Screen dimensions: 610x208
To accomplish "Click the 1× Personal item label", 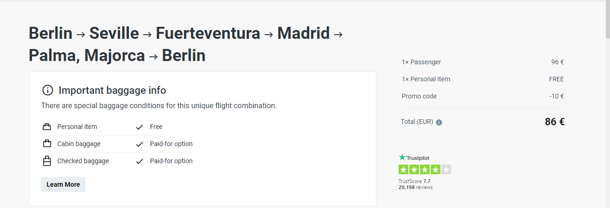I will 426,79.
